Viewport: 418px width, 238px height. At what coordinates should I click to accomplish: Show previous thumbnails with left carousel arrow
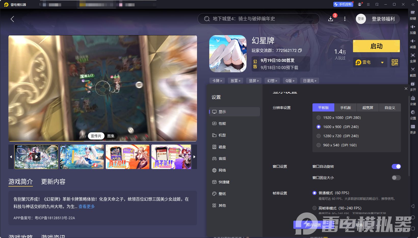tap(11, 157)
